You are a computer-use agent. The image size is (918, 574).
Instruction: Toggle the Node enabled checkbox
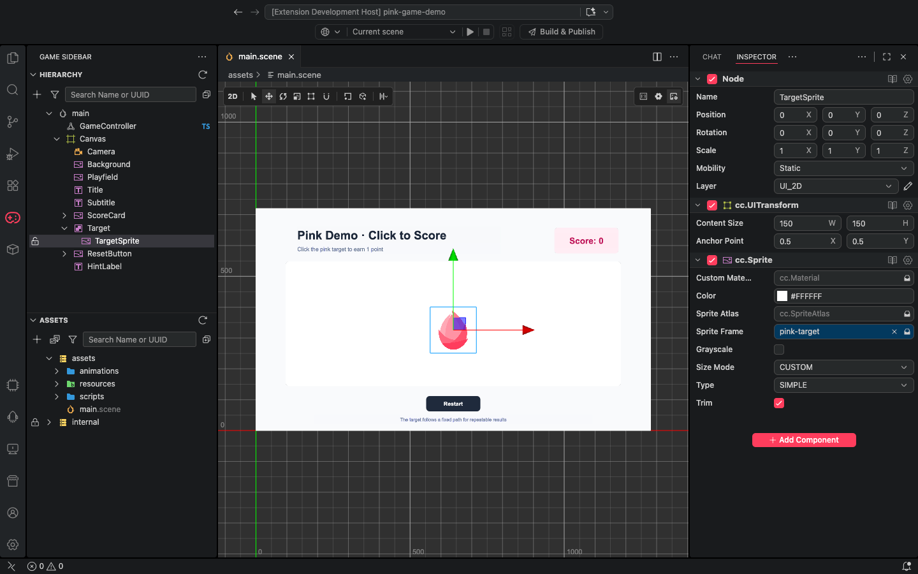tap(712, 79)
